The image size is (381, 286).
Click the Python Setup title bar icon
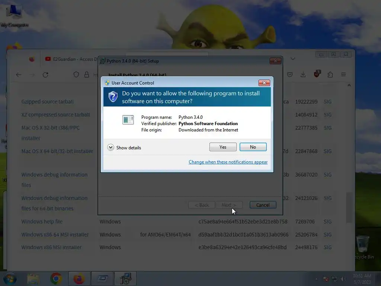coord(103,61)
